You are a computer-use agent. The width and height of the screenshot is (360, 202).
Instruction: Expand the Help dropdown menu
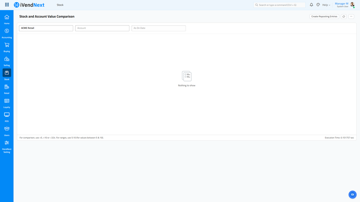point(326,5)
